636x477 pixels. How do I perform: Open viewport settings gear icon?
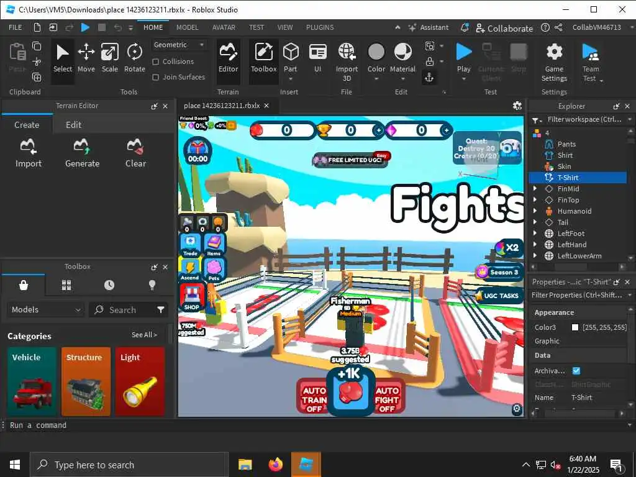pyautogui.click(x=517, y=106)
